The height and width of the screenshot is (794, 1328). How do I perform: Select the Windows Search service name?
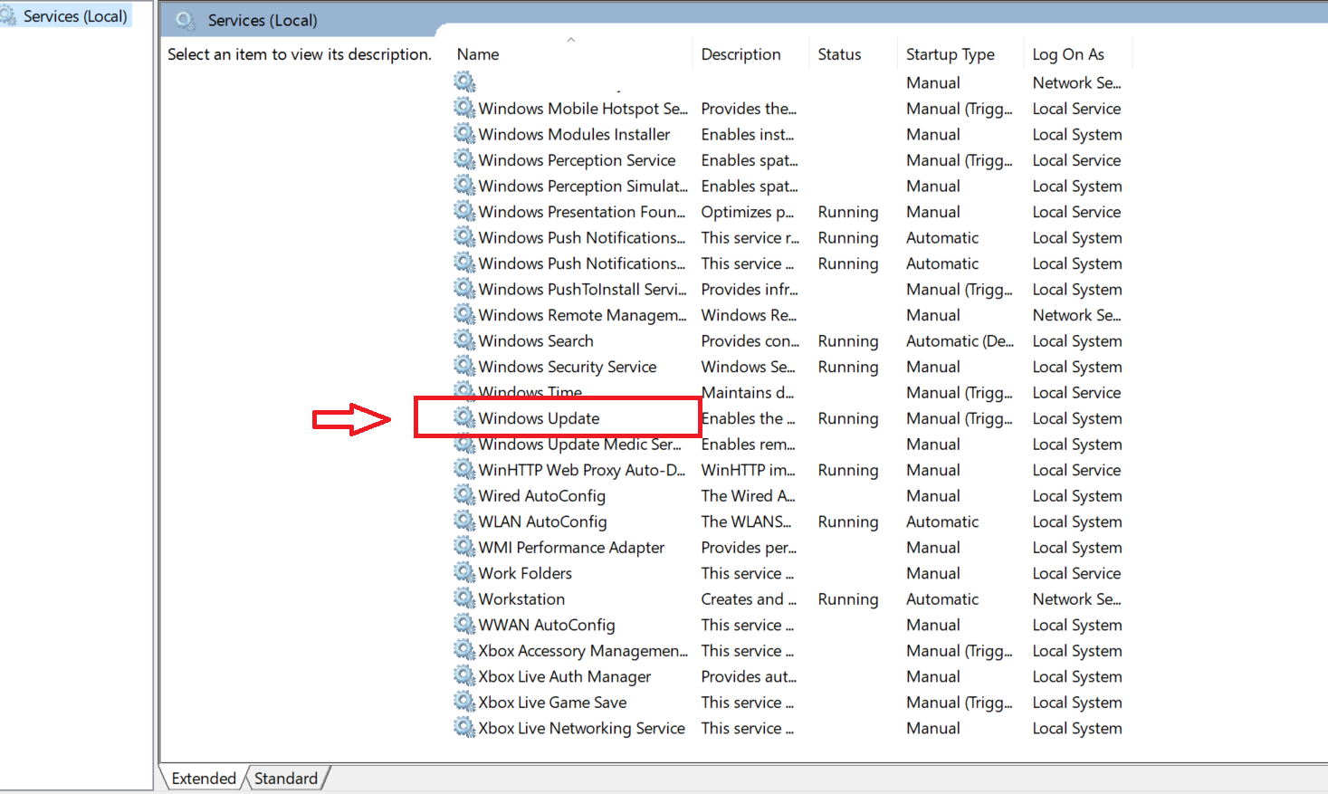tap(536, 341)
